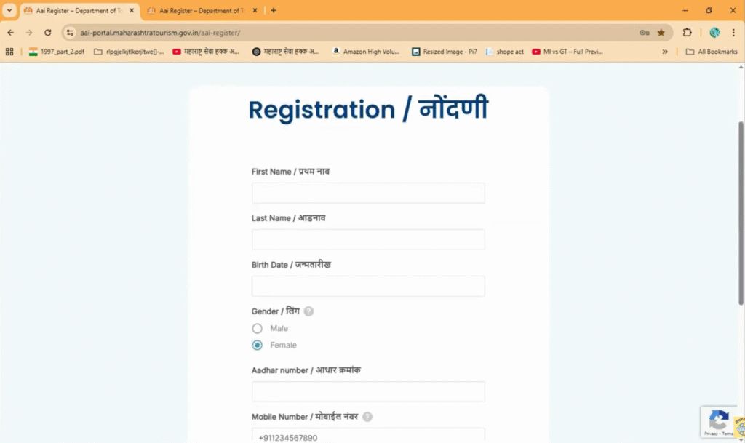Expand the tab search dropdown arrow
This screenshot has height=443, width=745.
tap(9, 10)
